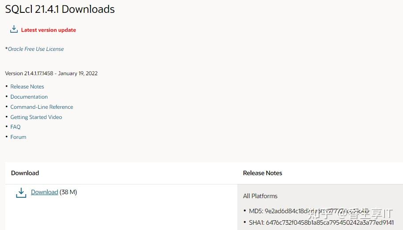Click the Release Notes column header
The height and width of the screenshot is (230, 403).
(262, 173)
